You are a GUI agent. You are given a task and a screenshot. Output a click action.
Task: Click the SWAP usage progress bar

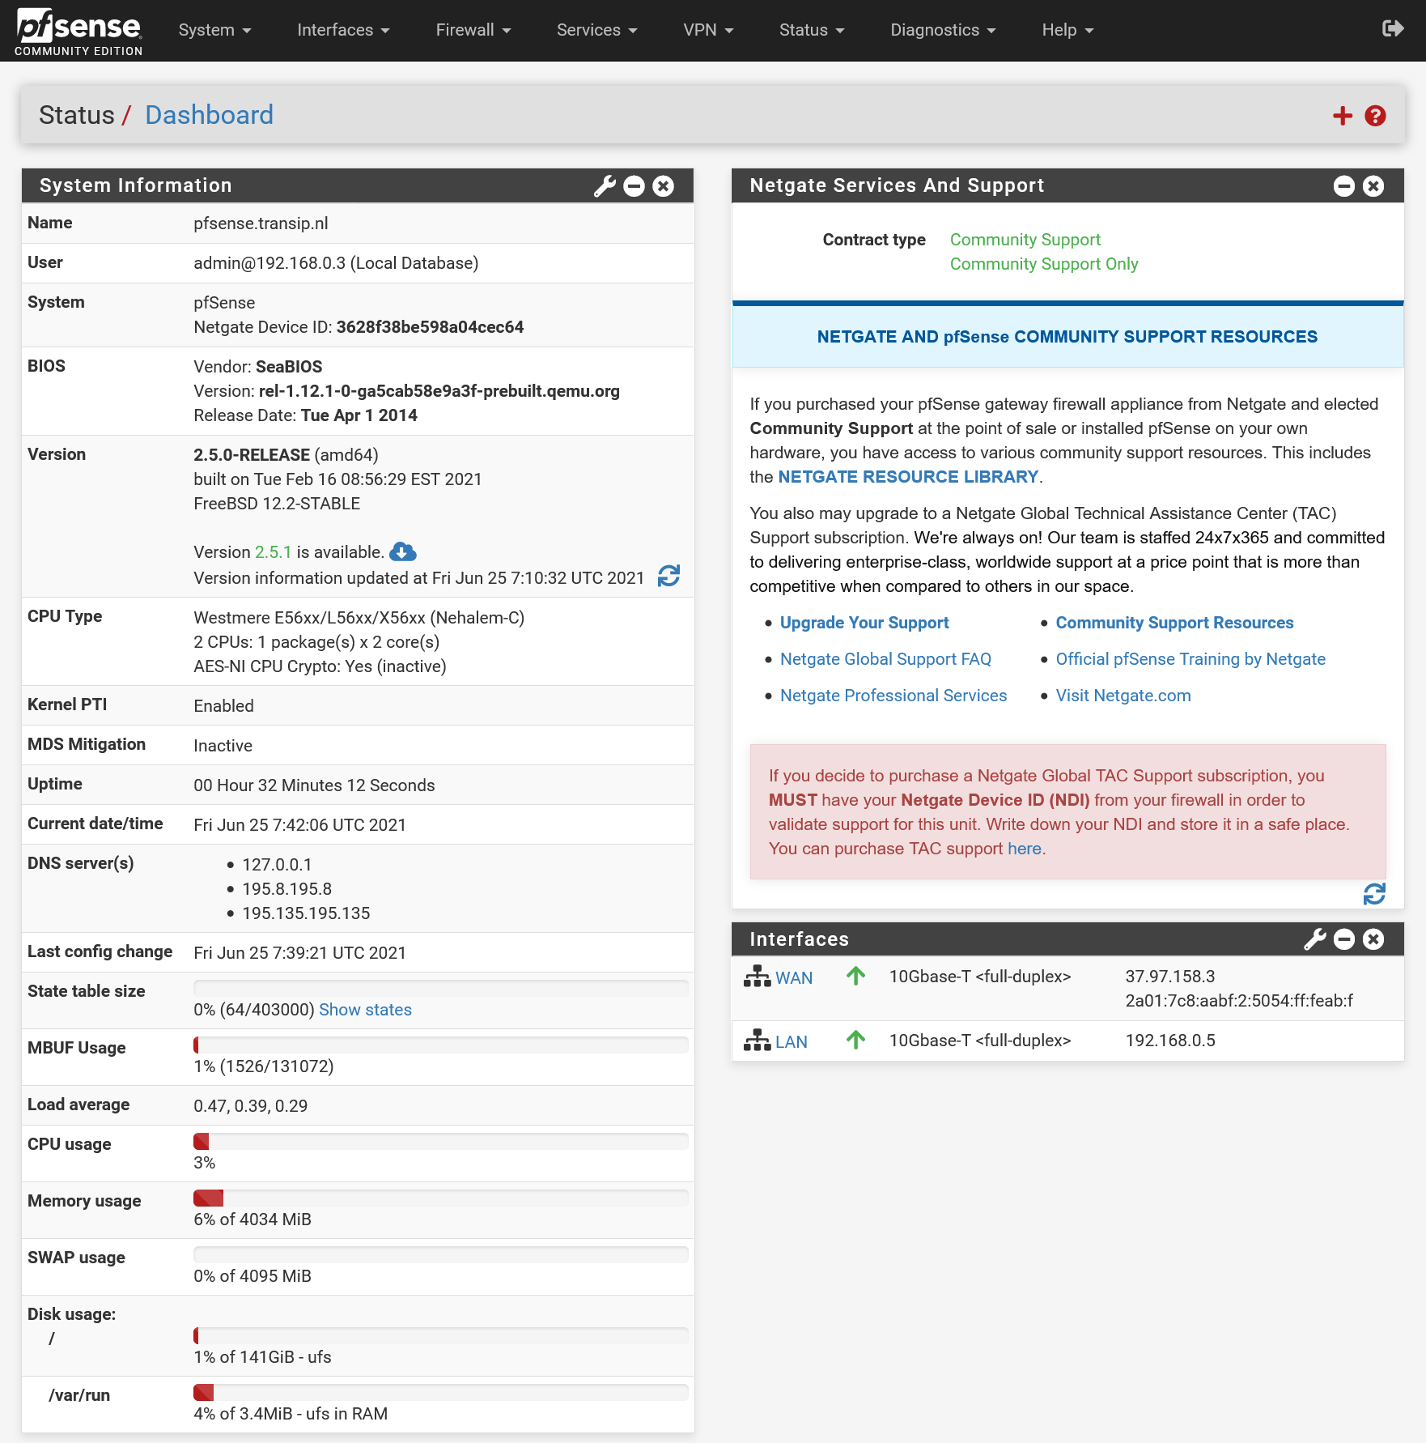441,1255
